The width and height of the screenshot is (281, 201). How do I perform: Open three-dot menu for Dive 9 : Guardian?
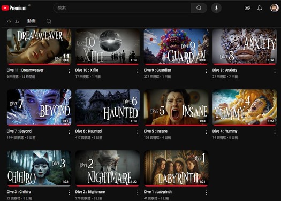click(206, 71)
